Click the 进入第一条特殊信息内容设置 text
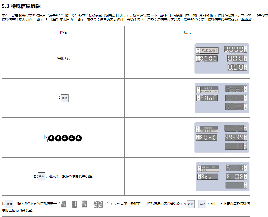 (x=71, y=176)
